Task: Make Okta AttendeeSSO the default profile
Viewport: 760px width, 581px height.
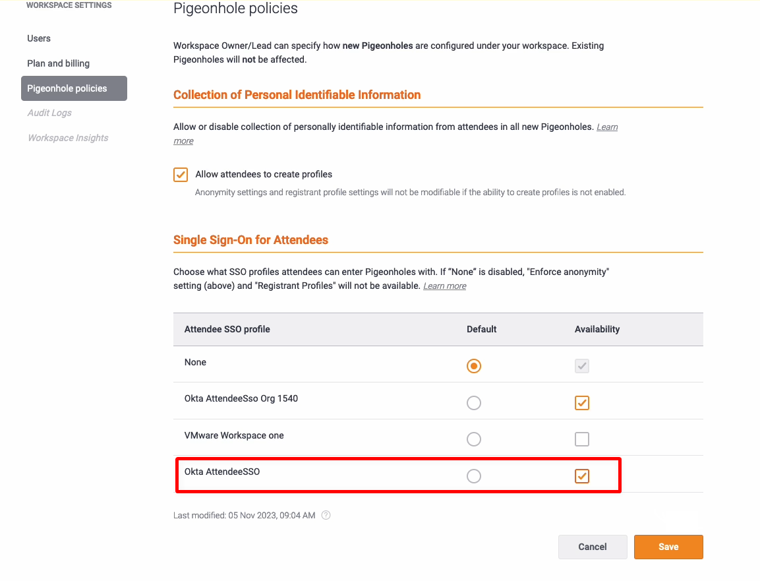Action: coord(473,476)
